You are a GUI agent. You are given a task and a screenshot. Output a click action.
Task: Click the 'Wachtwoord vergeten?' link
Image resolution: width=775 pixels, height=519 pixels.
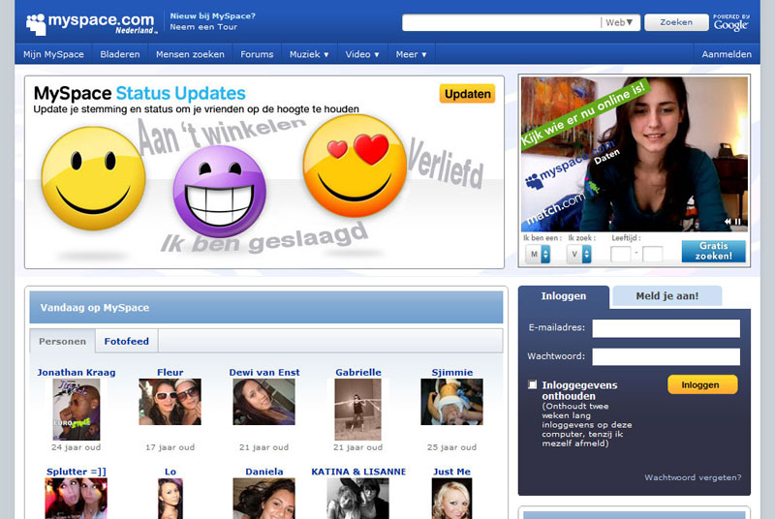click(x=693, y=477)
